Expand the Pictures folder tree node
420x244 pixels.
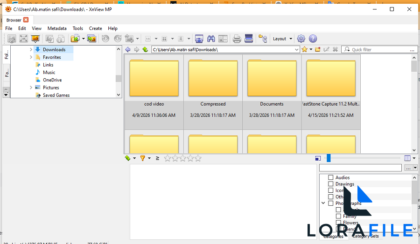31,88
